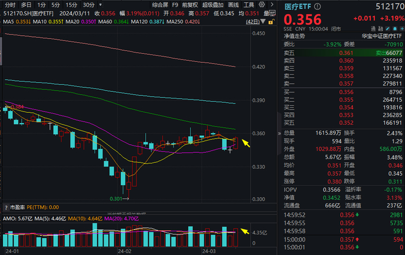405x255 pixels.
Task: Open the 工具 tools menu
Action: (x=249, y=5)
